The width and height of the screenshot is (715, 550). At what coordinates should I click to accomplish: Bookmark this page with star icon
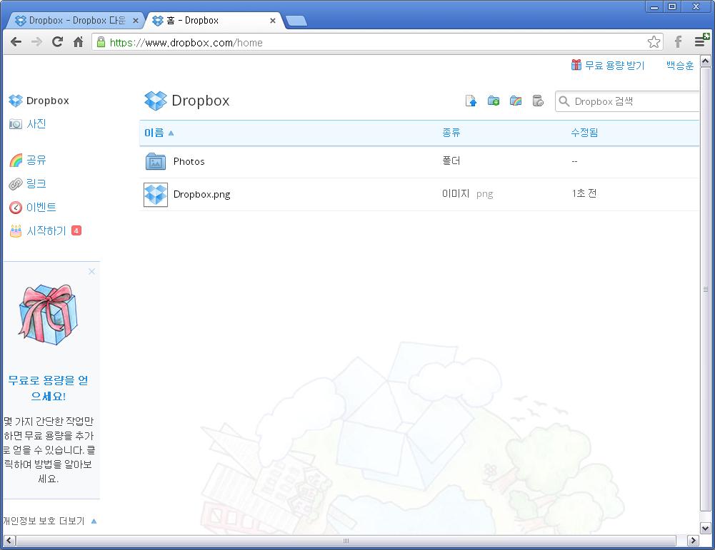pos(654,42)
